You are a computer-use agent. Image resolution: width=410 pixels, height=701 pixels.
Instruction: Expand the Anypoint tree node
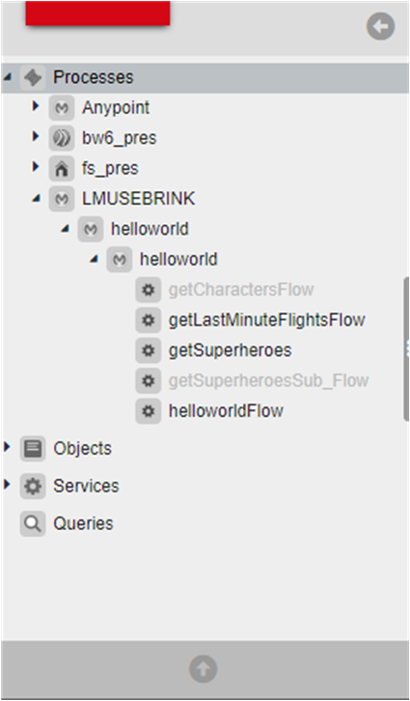point(36,106)
